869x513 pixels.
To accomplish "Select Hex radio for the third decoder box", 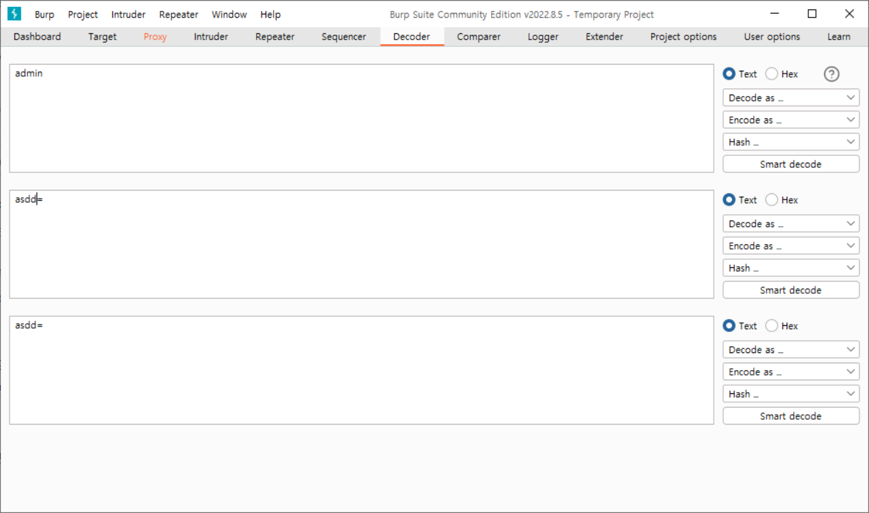I will tap(782, 326).
